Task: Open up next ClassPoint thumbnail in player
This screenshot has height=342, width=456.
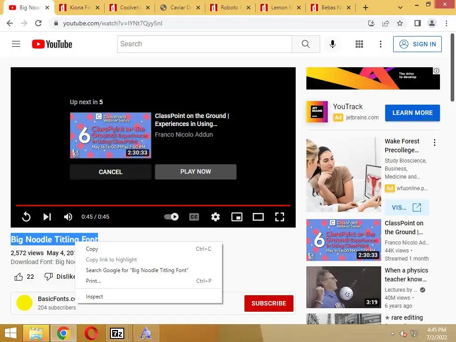Action: 110,135
